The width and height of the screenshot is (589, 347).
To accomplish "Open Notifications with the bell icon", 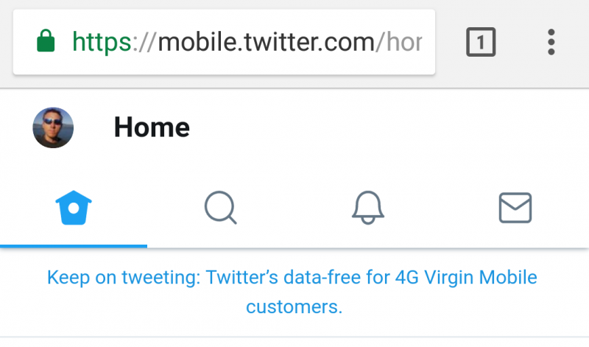I will 368,208.
